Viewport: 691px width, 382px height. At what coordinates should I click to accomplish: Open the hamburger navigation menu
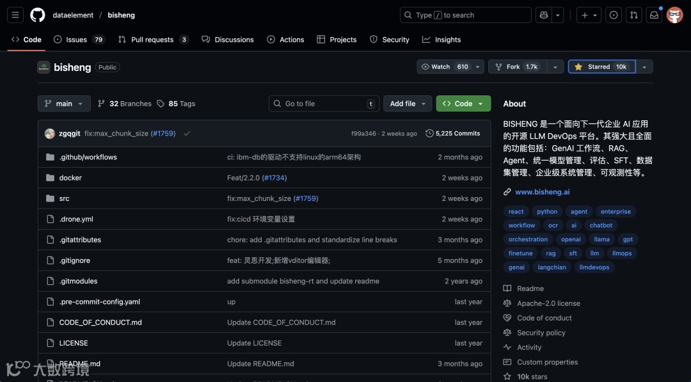click(15, 15)
